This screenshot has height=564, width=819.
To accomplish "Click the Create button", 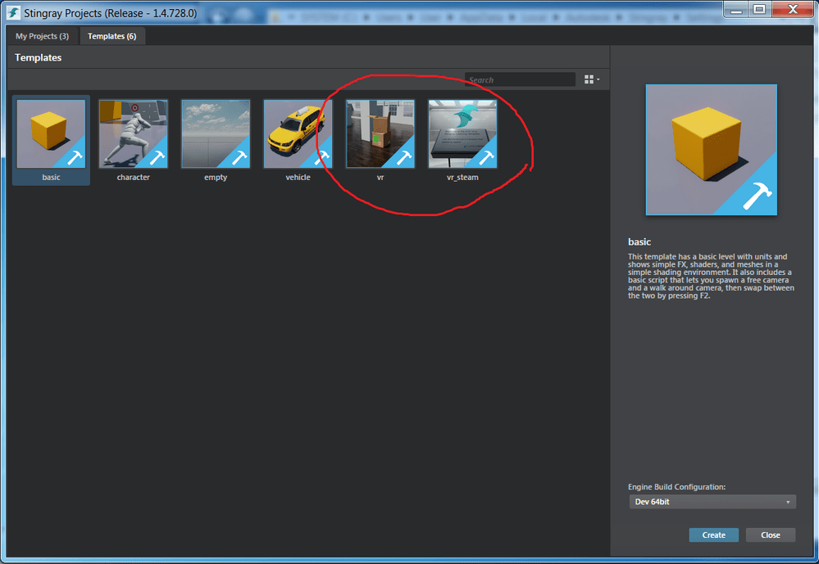I will coord(713,535).
